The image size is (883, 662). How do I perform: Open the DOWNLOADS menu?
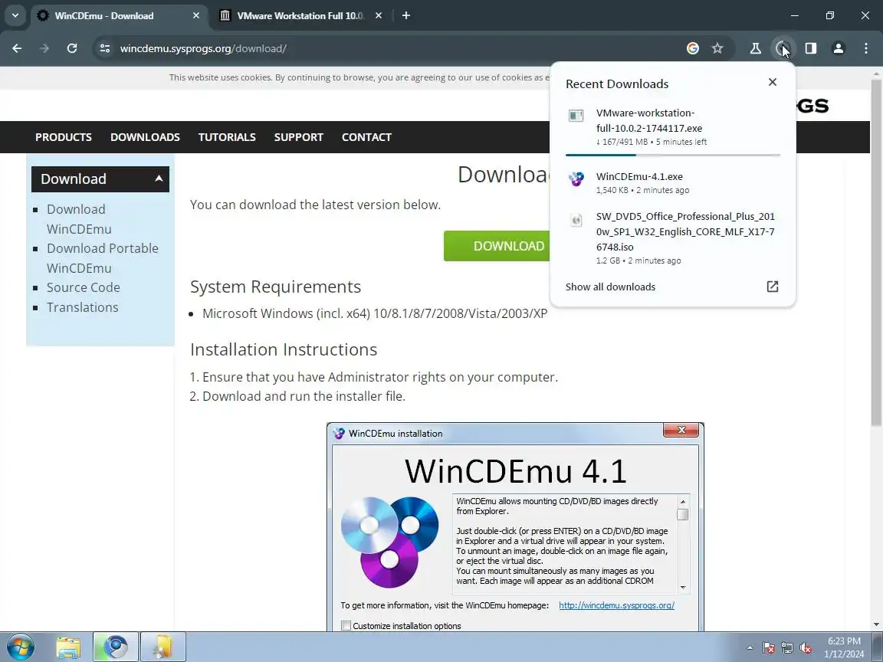point(146,137)
